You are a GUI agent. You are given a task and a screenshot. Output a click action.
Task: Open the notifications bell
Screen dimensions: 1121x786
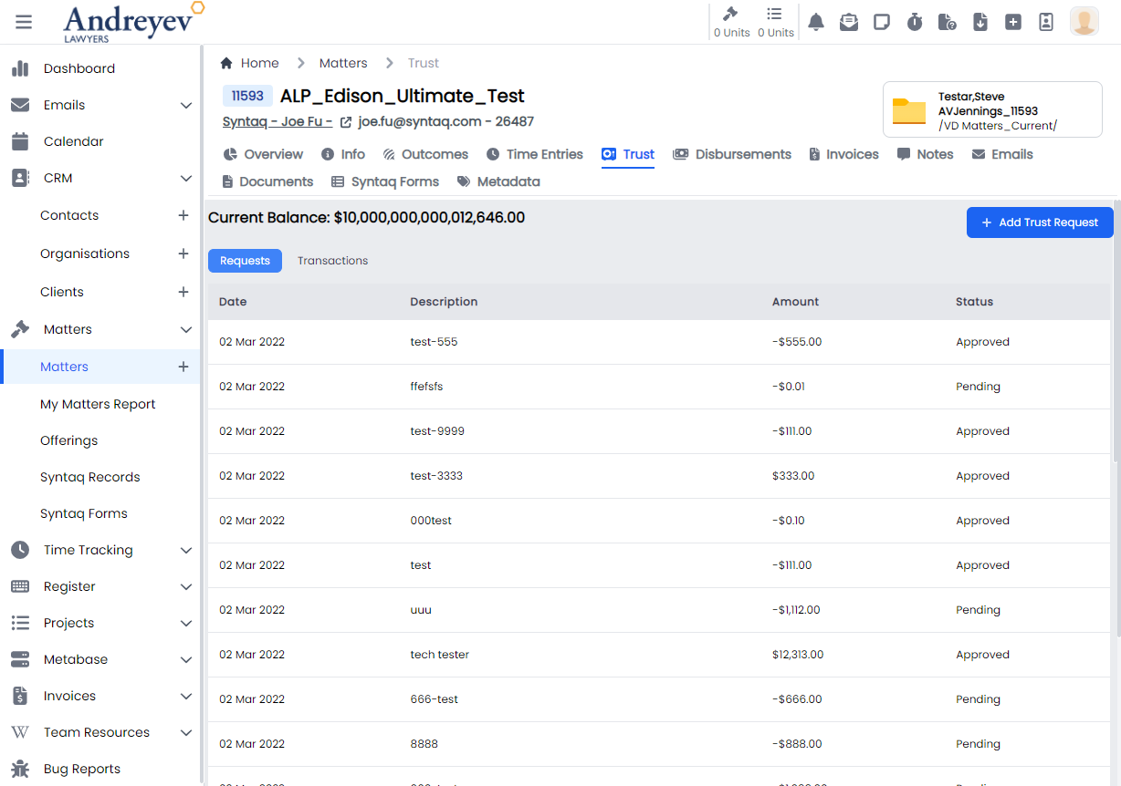[816, 22]
